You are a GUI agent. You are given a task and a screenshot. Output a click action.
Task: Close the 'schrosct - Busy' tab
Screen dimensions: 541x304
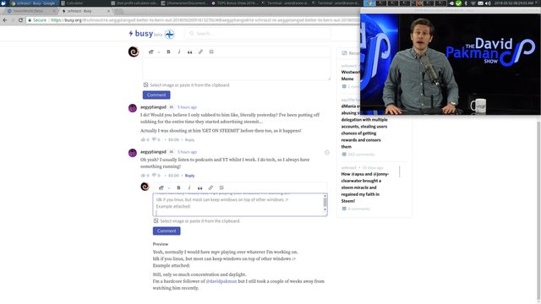coord(108,11)
